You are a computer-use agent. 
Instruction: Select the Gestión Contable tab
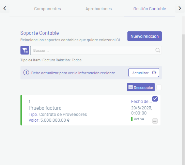pos(150,9)
